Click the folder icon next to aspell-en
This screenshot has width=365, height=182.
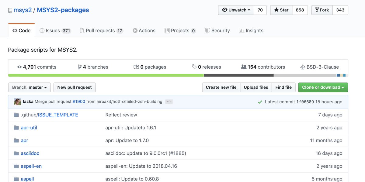(16, 166)
